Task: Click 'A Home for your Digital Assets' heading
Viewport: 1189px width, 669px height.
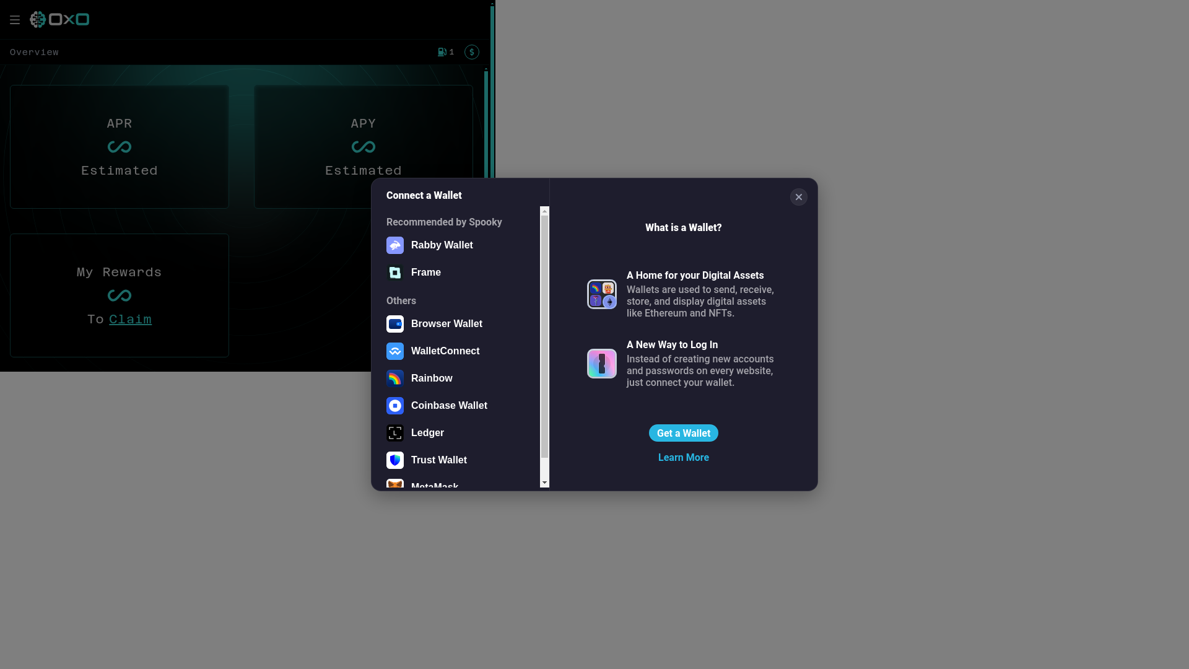Action: coord(695,276)
